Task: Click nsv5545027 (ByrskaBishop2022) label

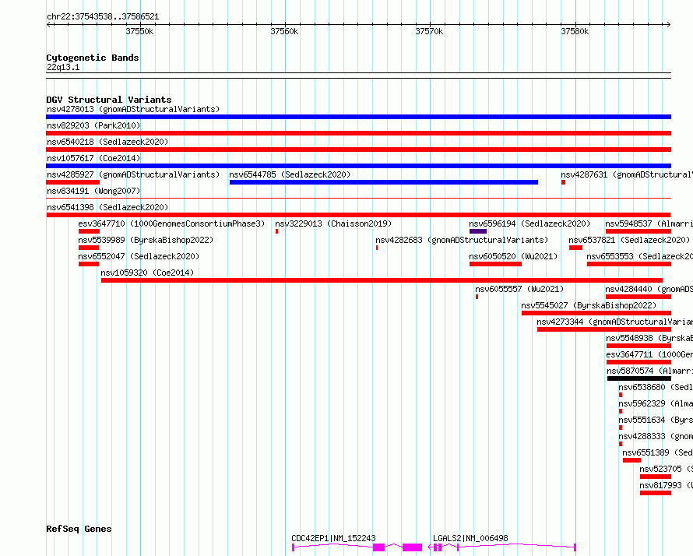Action: pyautogui.click(x=589, y=305)
